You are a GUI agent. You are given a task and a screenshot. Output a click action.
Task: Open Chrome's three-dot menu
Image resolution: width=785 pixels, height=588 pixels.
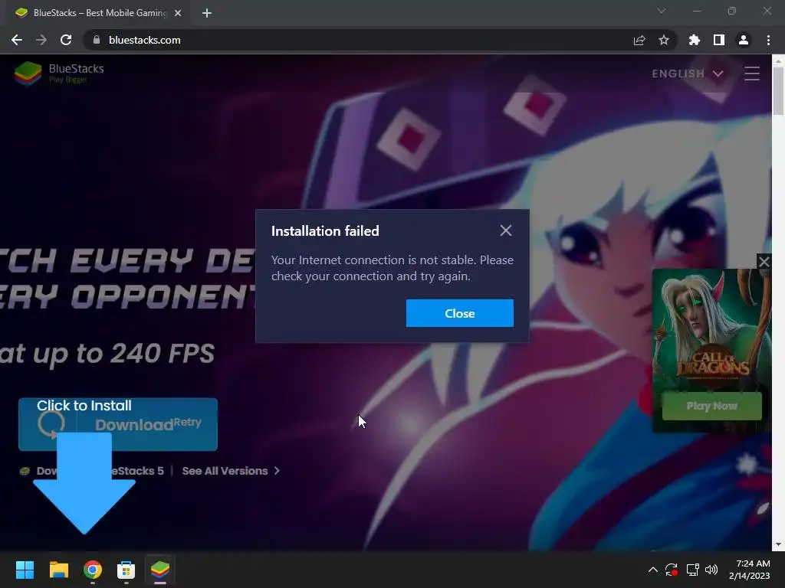[x=768, y=40]
